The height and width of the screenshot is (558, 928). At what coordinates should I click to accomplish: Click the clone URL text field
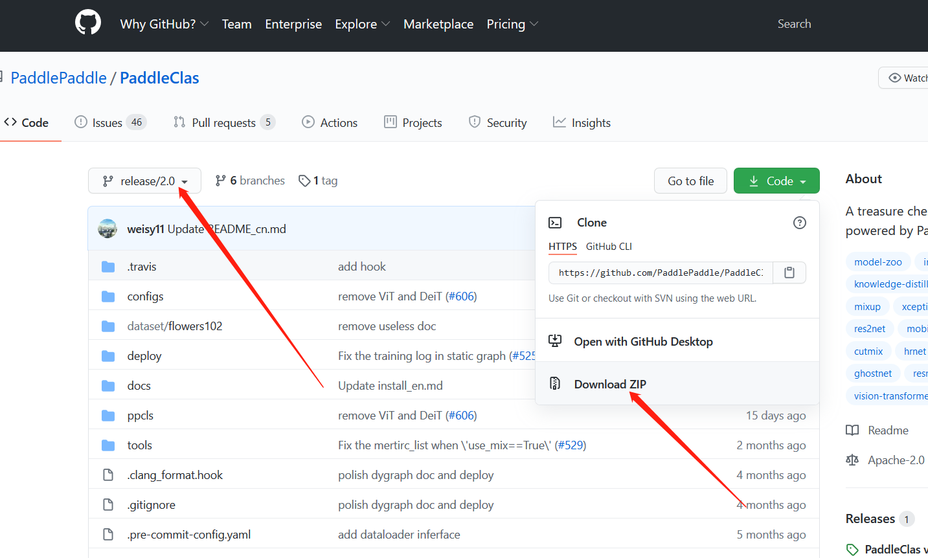(661, 273)
